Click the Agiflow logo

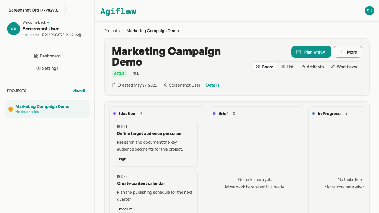point(118,11)
